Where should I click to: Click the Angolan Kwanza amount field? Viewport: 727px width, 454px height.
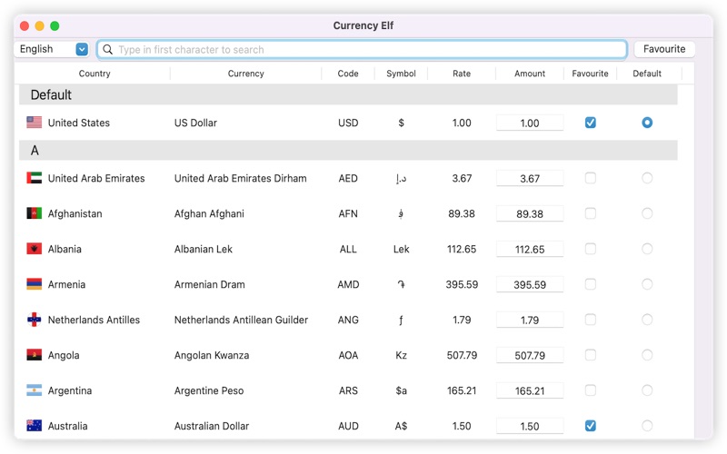point(530,356)
